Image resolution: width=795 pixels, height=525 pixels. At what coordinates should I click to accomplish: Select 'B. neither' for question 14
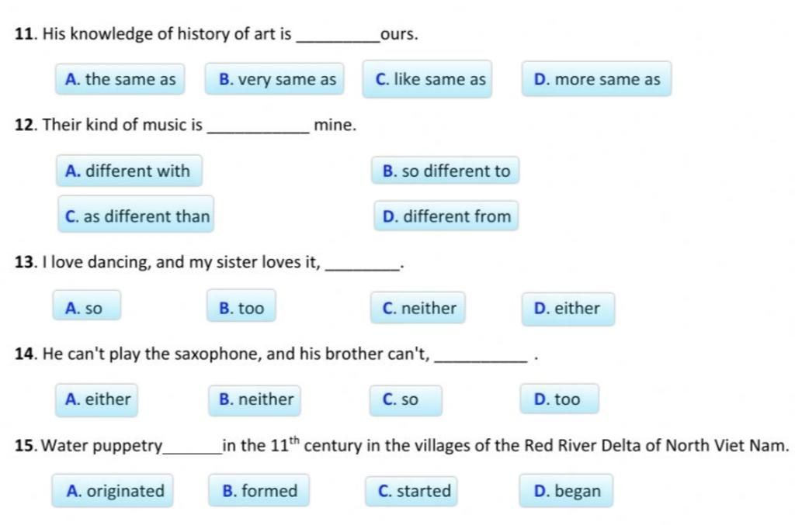tap(255, 400)
